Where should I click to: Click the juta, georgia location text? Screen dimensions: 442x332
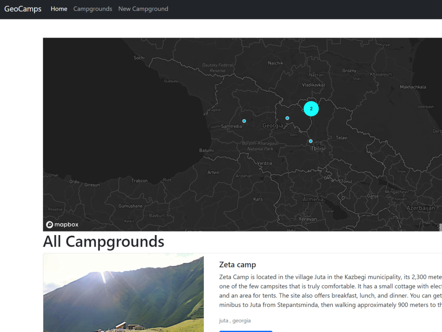(235, 320)
